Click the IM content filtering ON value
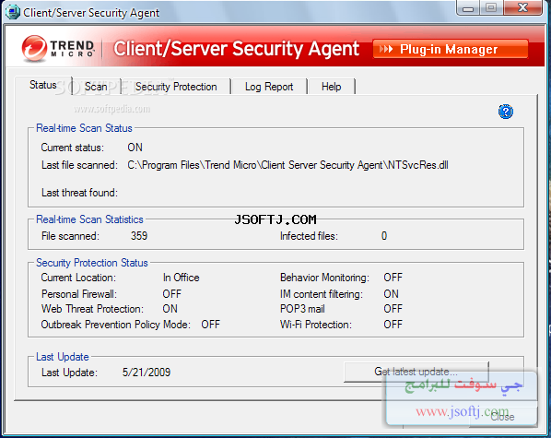551x438 pixels. (391, 294)
